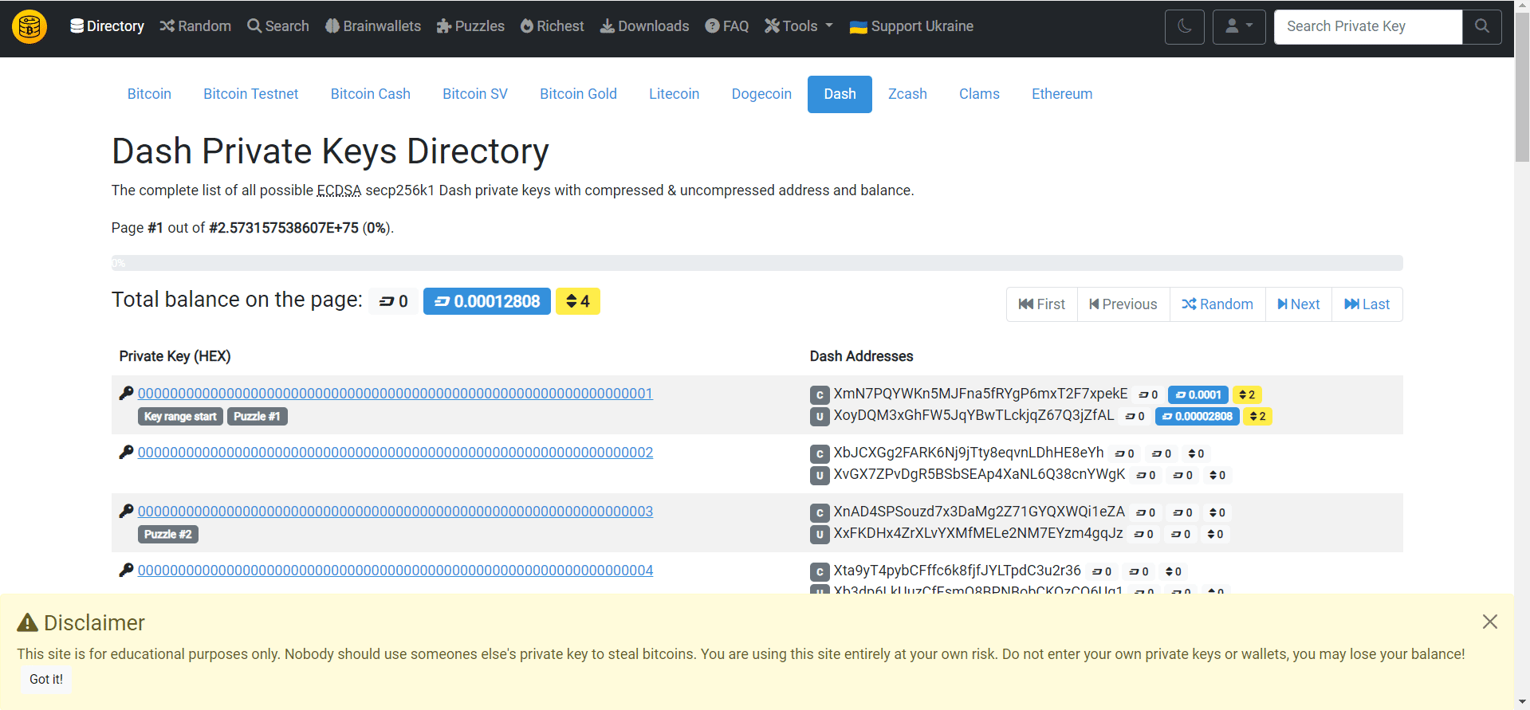
Task: Click key icon beside key ending 0002
Action: point(126,452)
